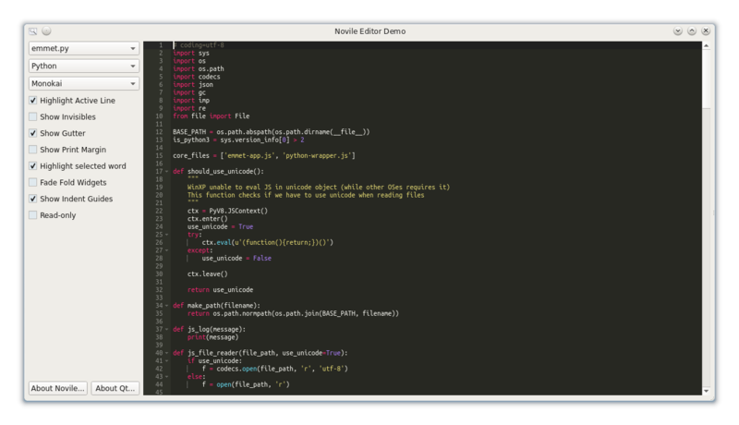Viewport: 739px width, 425px height.
Task: Click line number 12 in gutter
Action: point(159,132)
